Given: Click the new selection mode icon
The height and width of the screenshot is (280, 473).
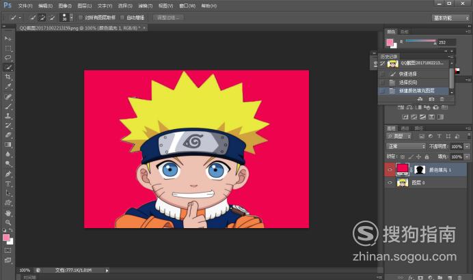Looking at the screenshot, I should click(x=33, y=18).
